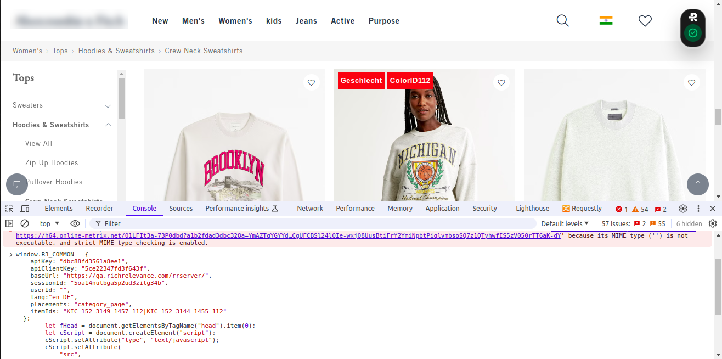
Task: Open the Purpose navigation menu
Action: pyautogui.click(x=384, y=21)
